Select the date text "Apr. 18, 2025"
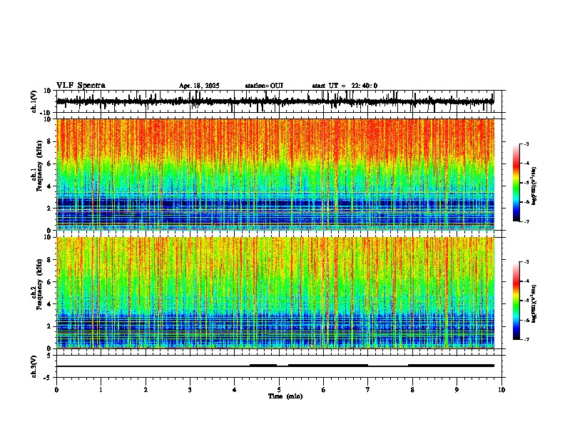This screenshot has width=565, height=437. pos(199,86)
